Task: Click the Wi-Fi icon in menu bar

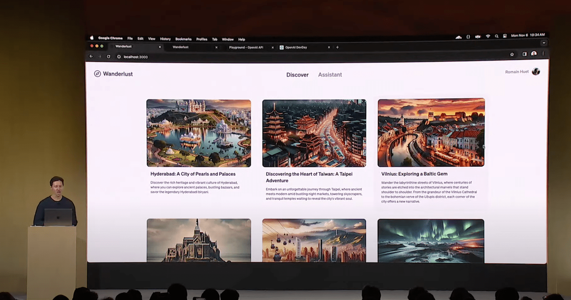Action: 488,36
